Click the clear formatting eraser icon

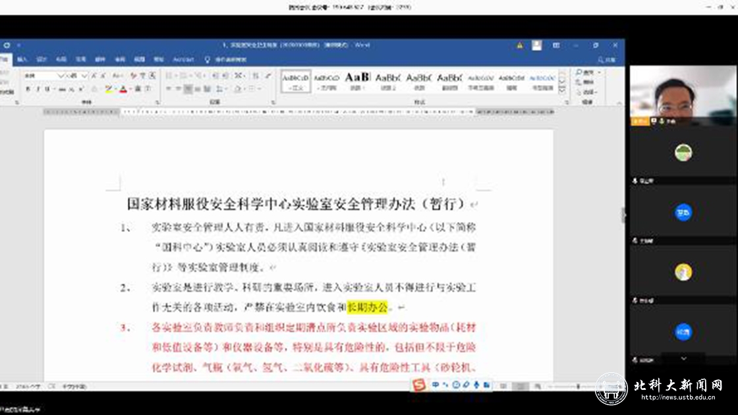(x=134, y=76)
